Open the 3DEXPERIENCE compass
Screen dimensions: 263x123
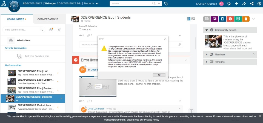pyautogui.click(x=14, y=6)
